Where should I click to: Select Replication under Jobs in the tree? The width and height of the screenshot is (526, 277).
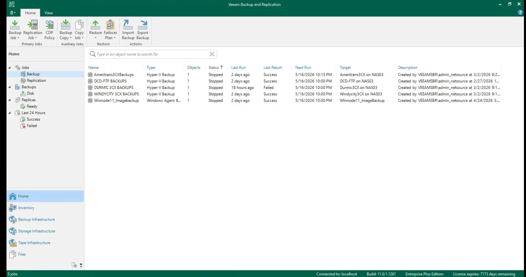(36, 81)
